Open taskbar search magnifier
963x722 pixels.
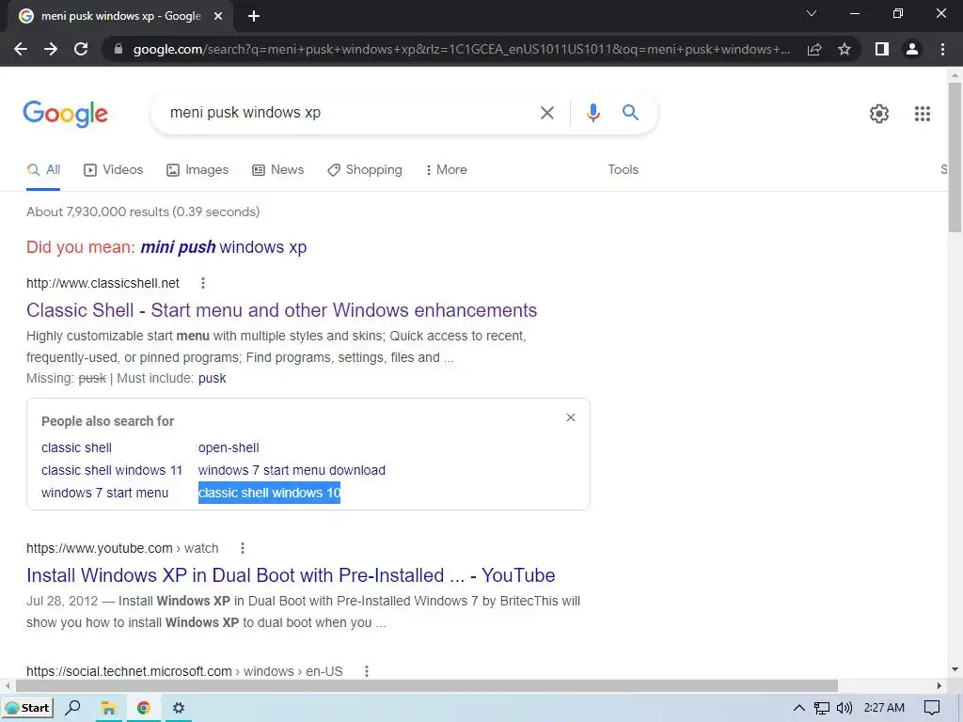point(72,708)
